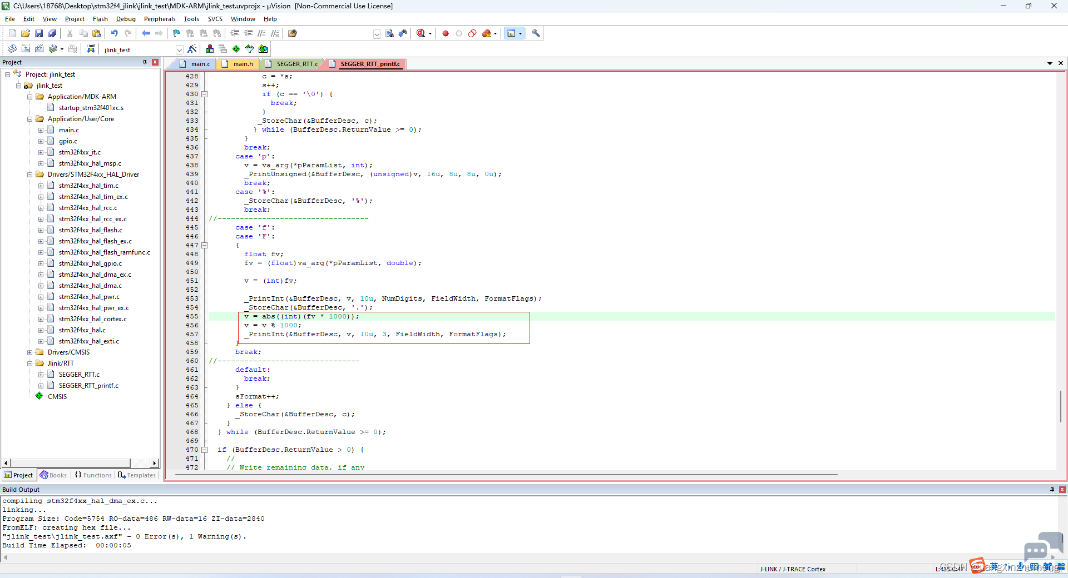Fold code block at line 470

(x=204, y=450)
